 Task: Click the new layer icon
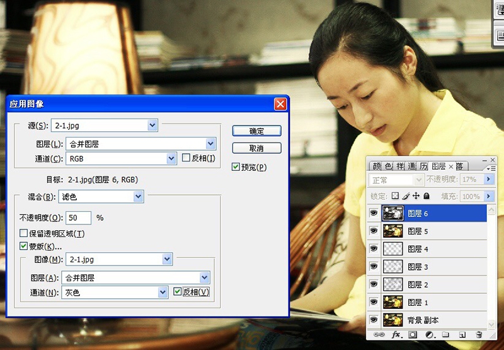(462, 334)
